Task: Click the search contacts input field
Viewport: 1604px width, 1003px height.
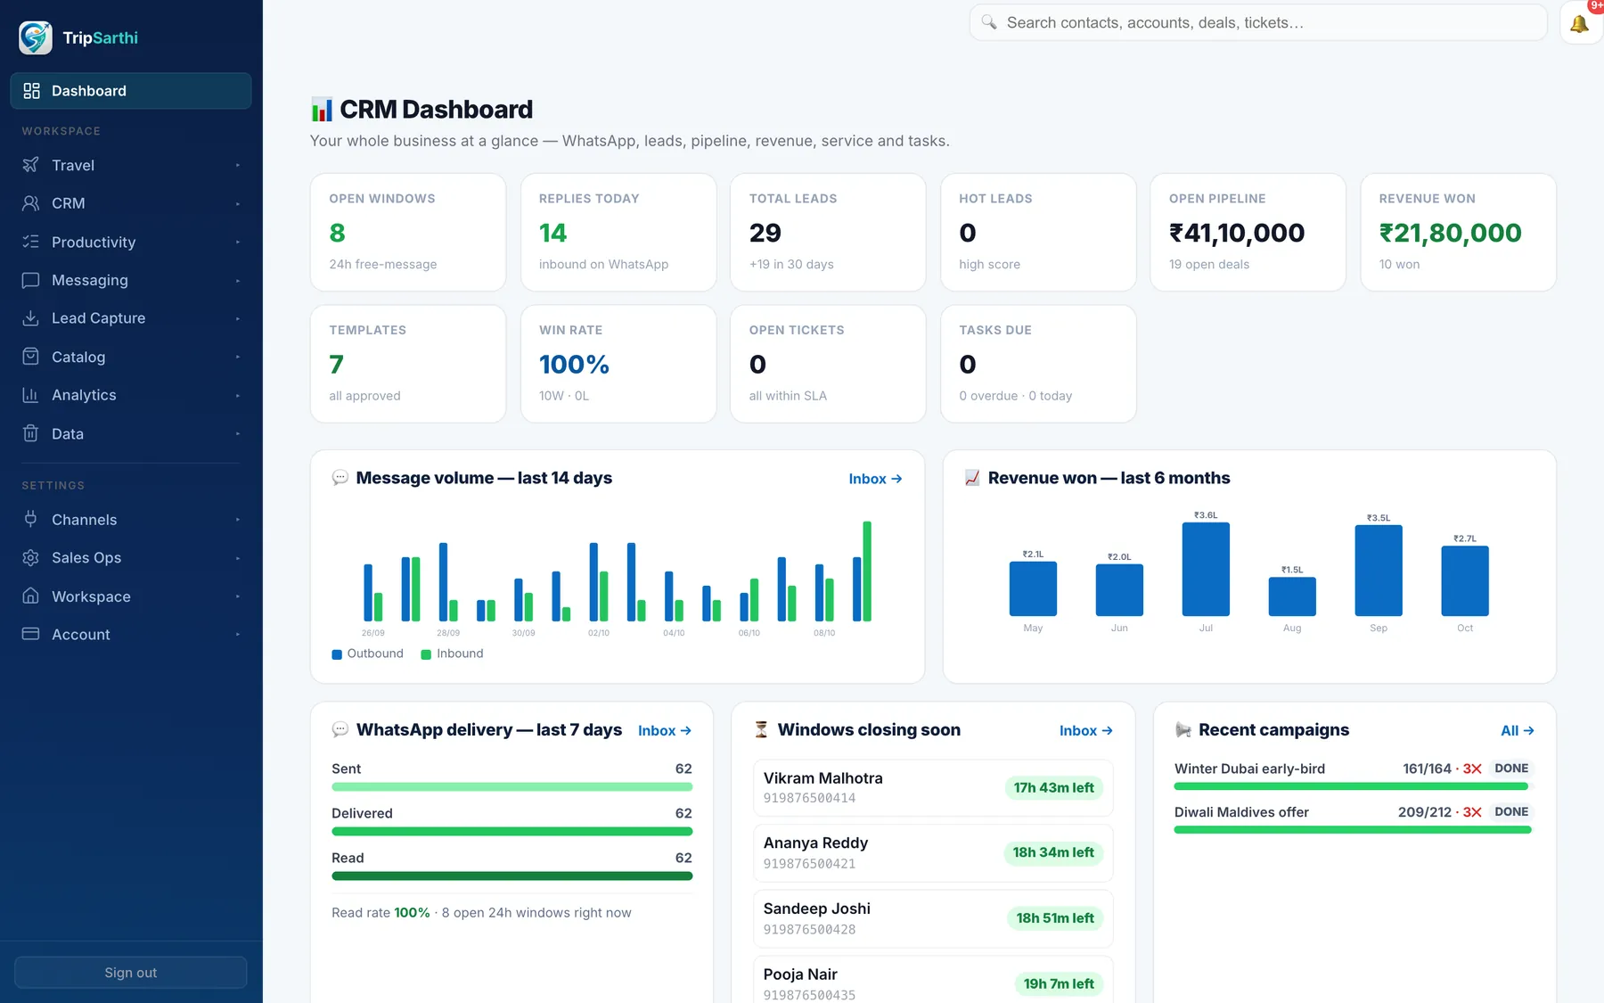Action: [x=1258, y=22]
